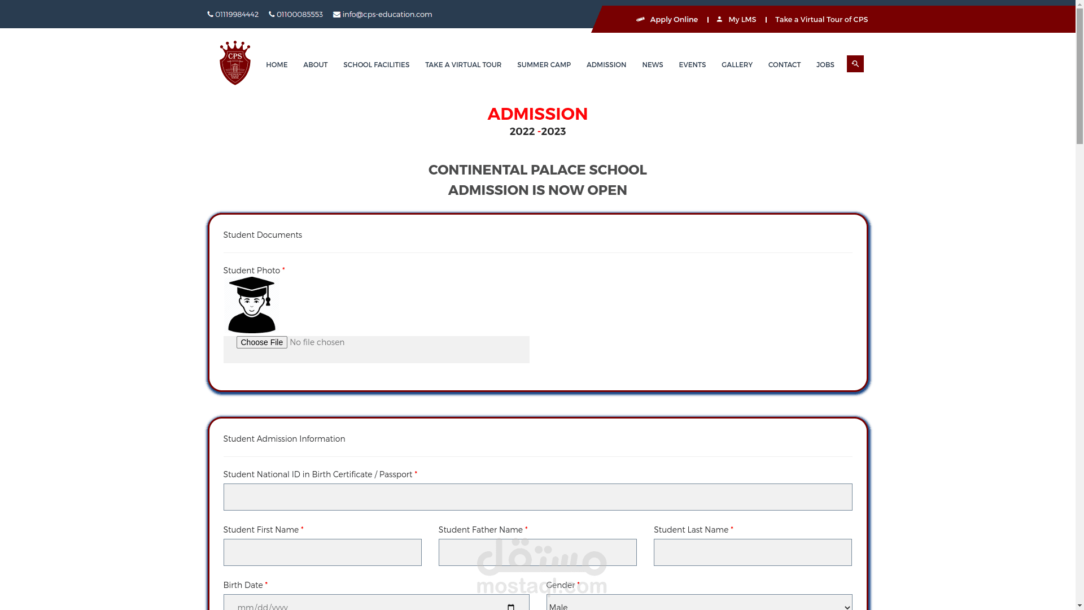Click the envelope icon beside the email address
This screenshot has width=1084, height=610.
(336, 15)
